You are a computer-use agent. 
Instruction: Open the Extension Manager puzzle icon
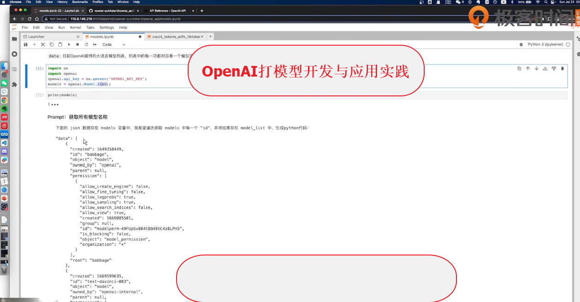point(15,84)
